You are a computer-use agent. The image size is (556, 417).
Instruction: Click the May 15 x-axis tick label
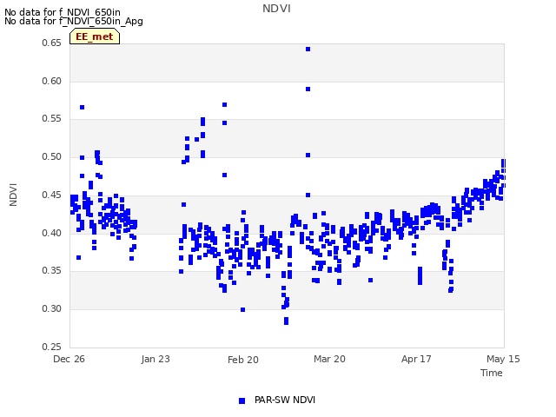(503, 359)
